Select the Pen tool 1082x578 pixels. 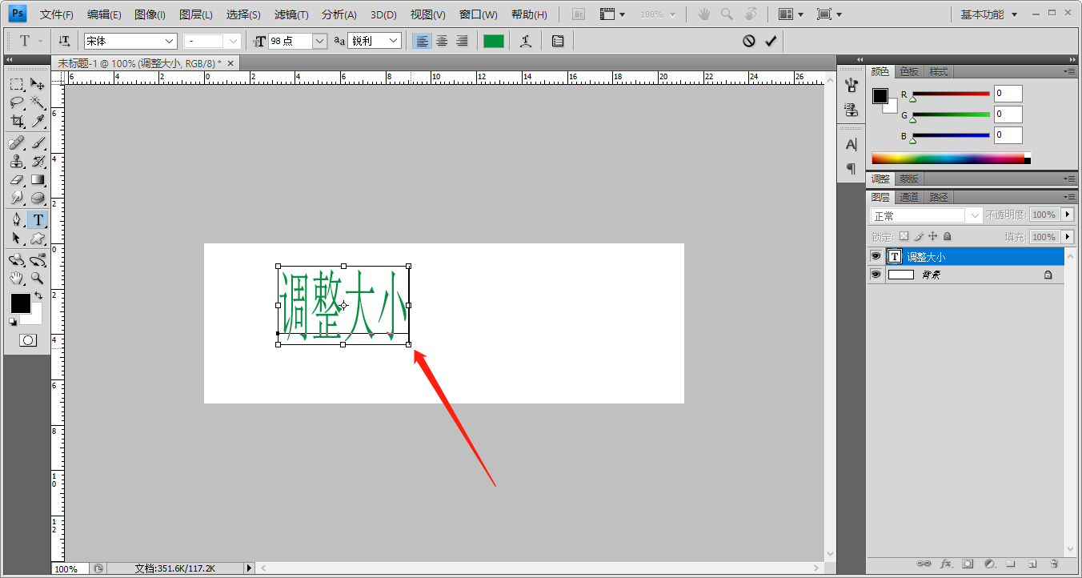click(x=18, y=219)
